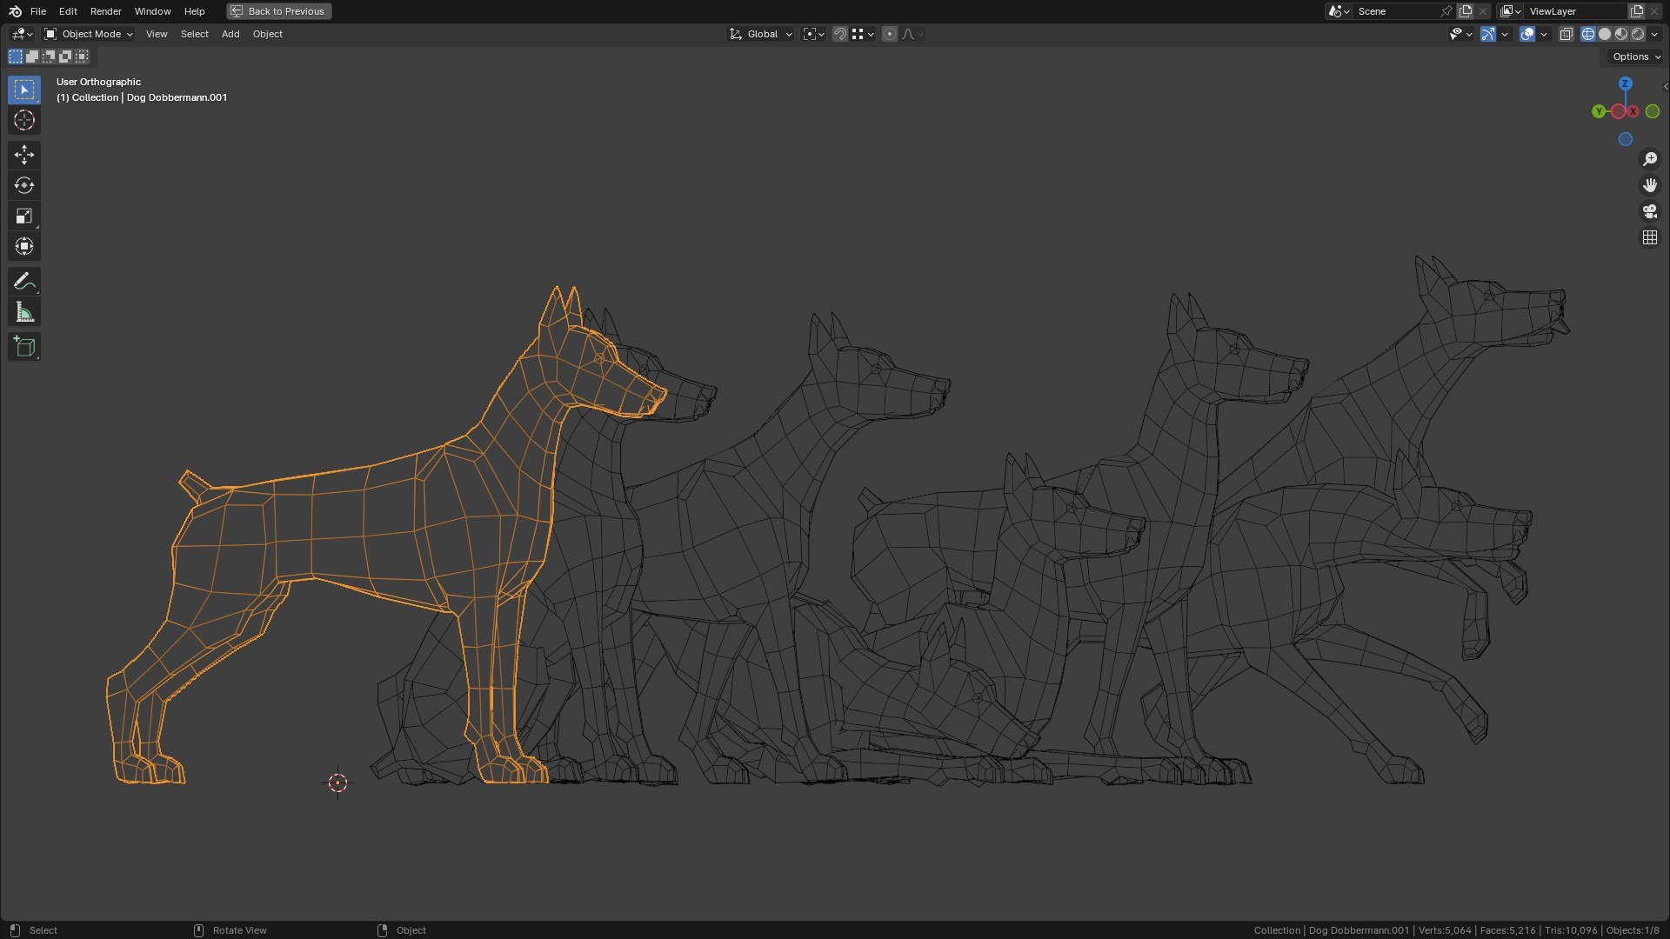Open the Render menu
The height and width of the screenshot is (939, 1670).
point(105,11)
